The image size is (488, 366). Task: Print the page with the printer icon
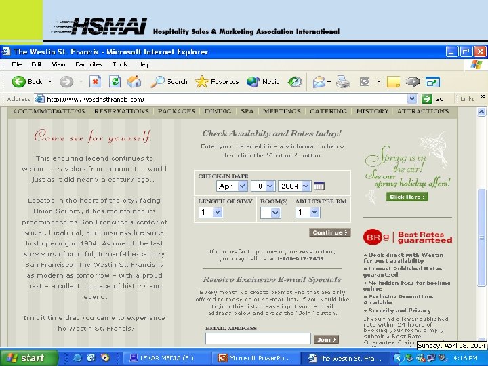343,82
